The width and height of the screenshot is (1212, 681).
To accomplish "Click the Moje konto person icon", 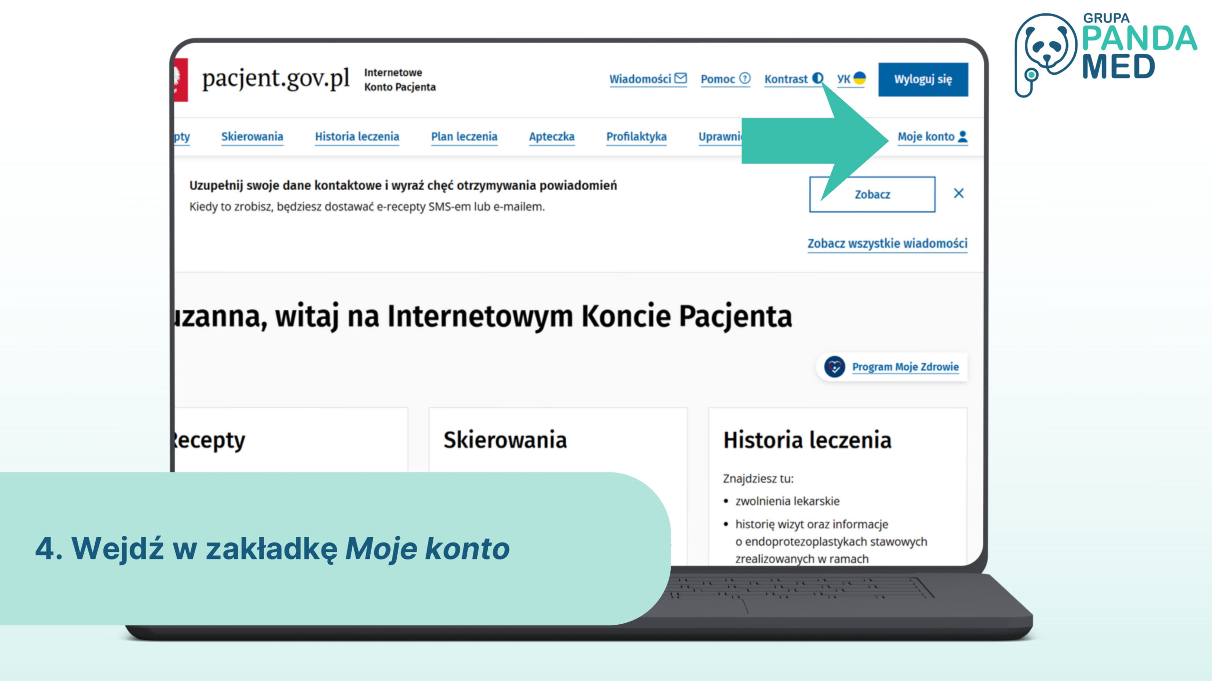I will [962, 136].
